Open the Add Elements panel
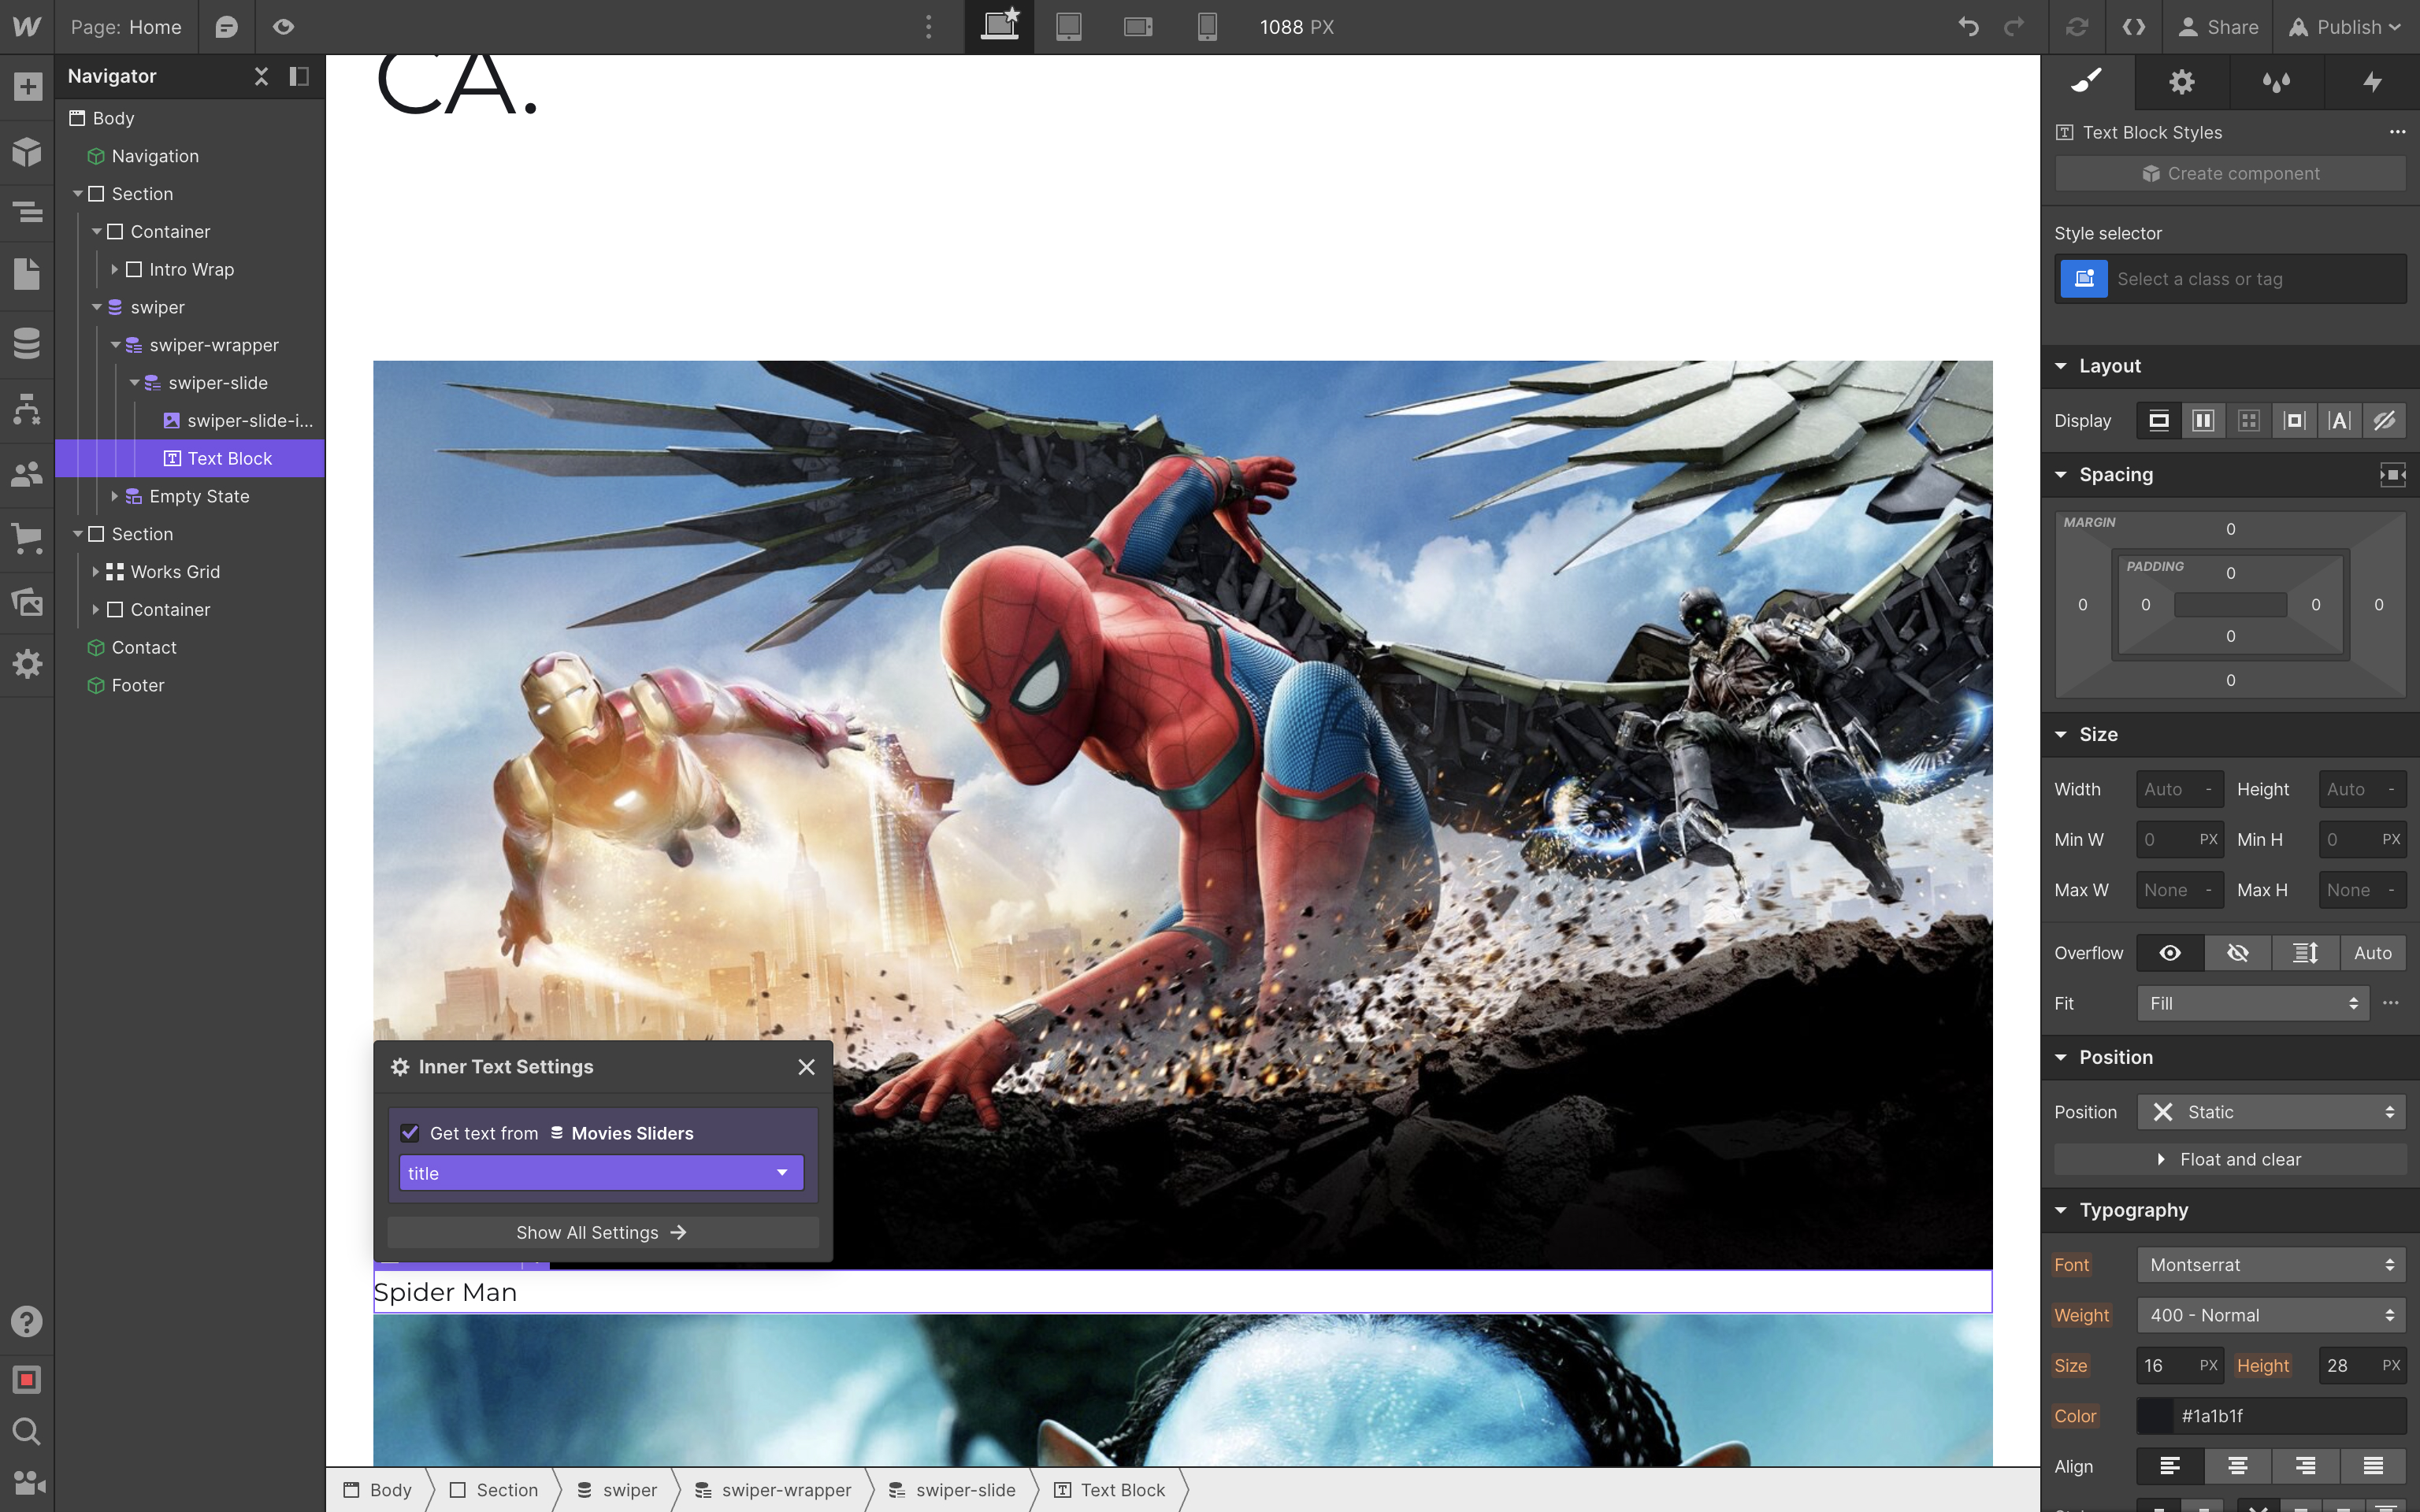The image size is (2420, 1512). (27, 87)
